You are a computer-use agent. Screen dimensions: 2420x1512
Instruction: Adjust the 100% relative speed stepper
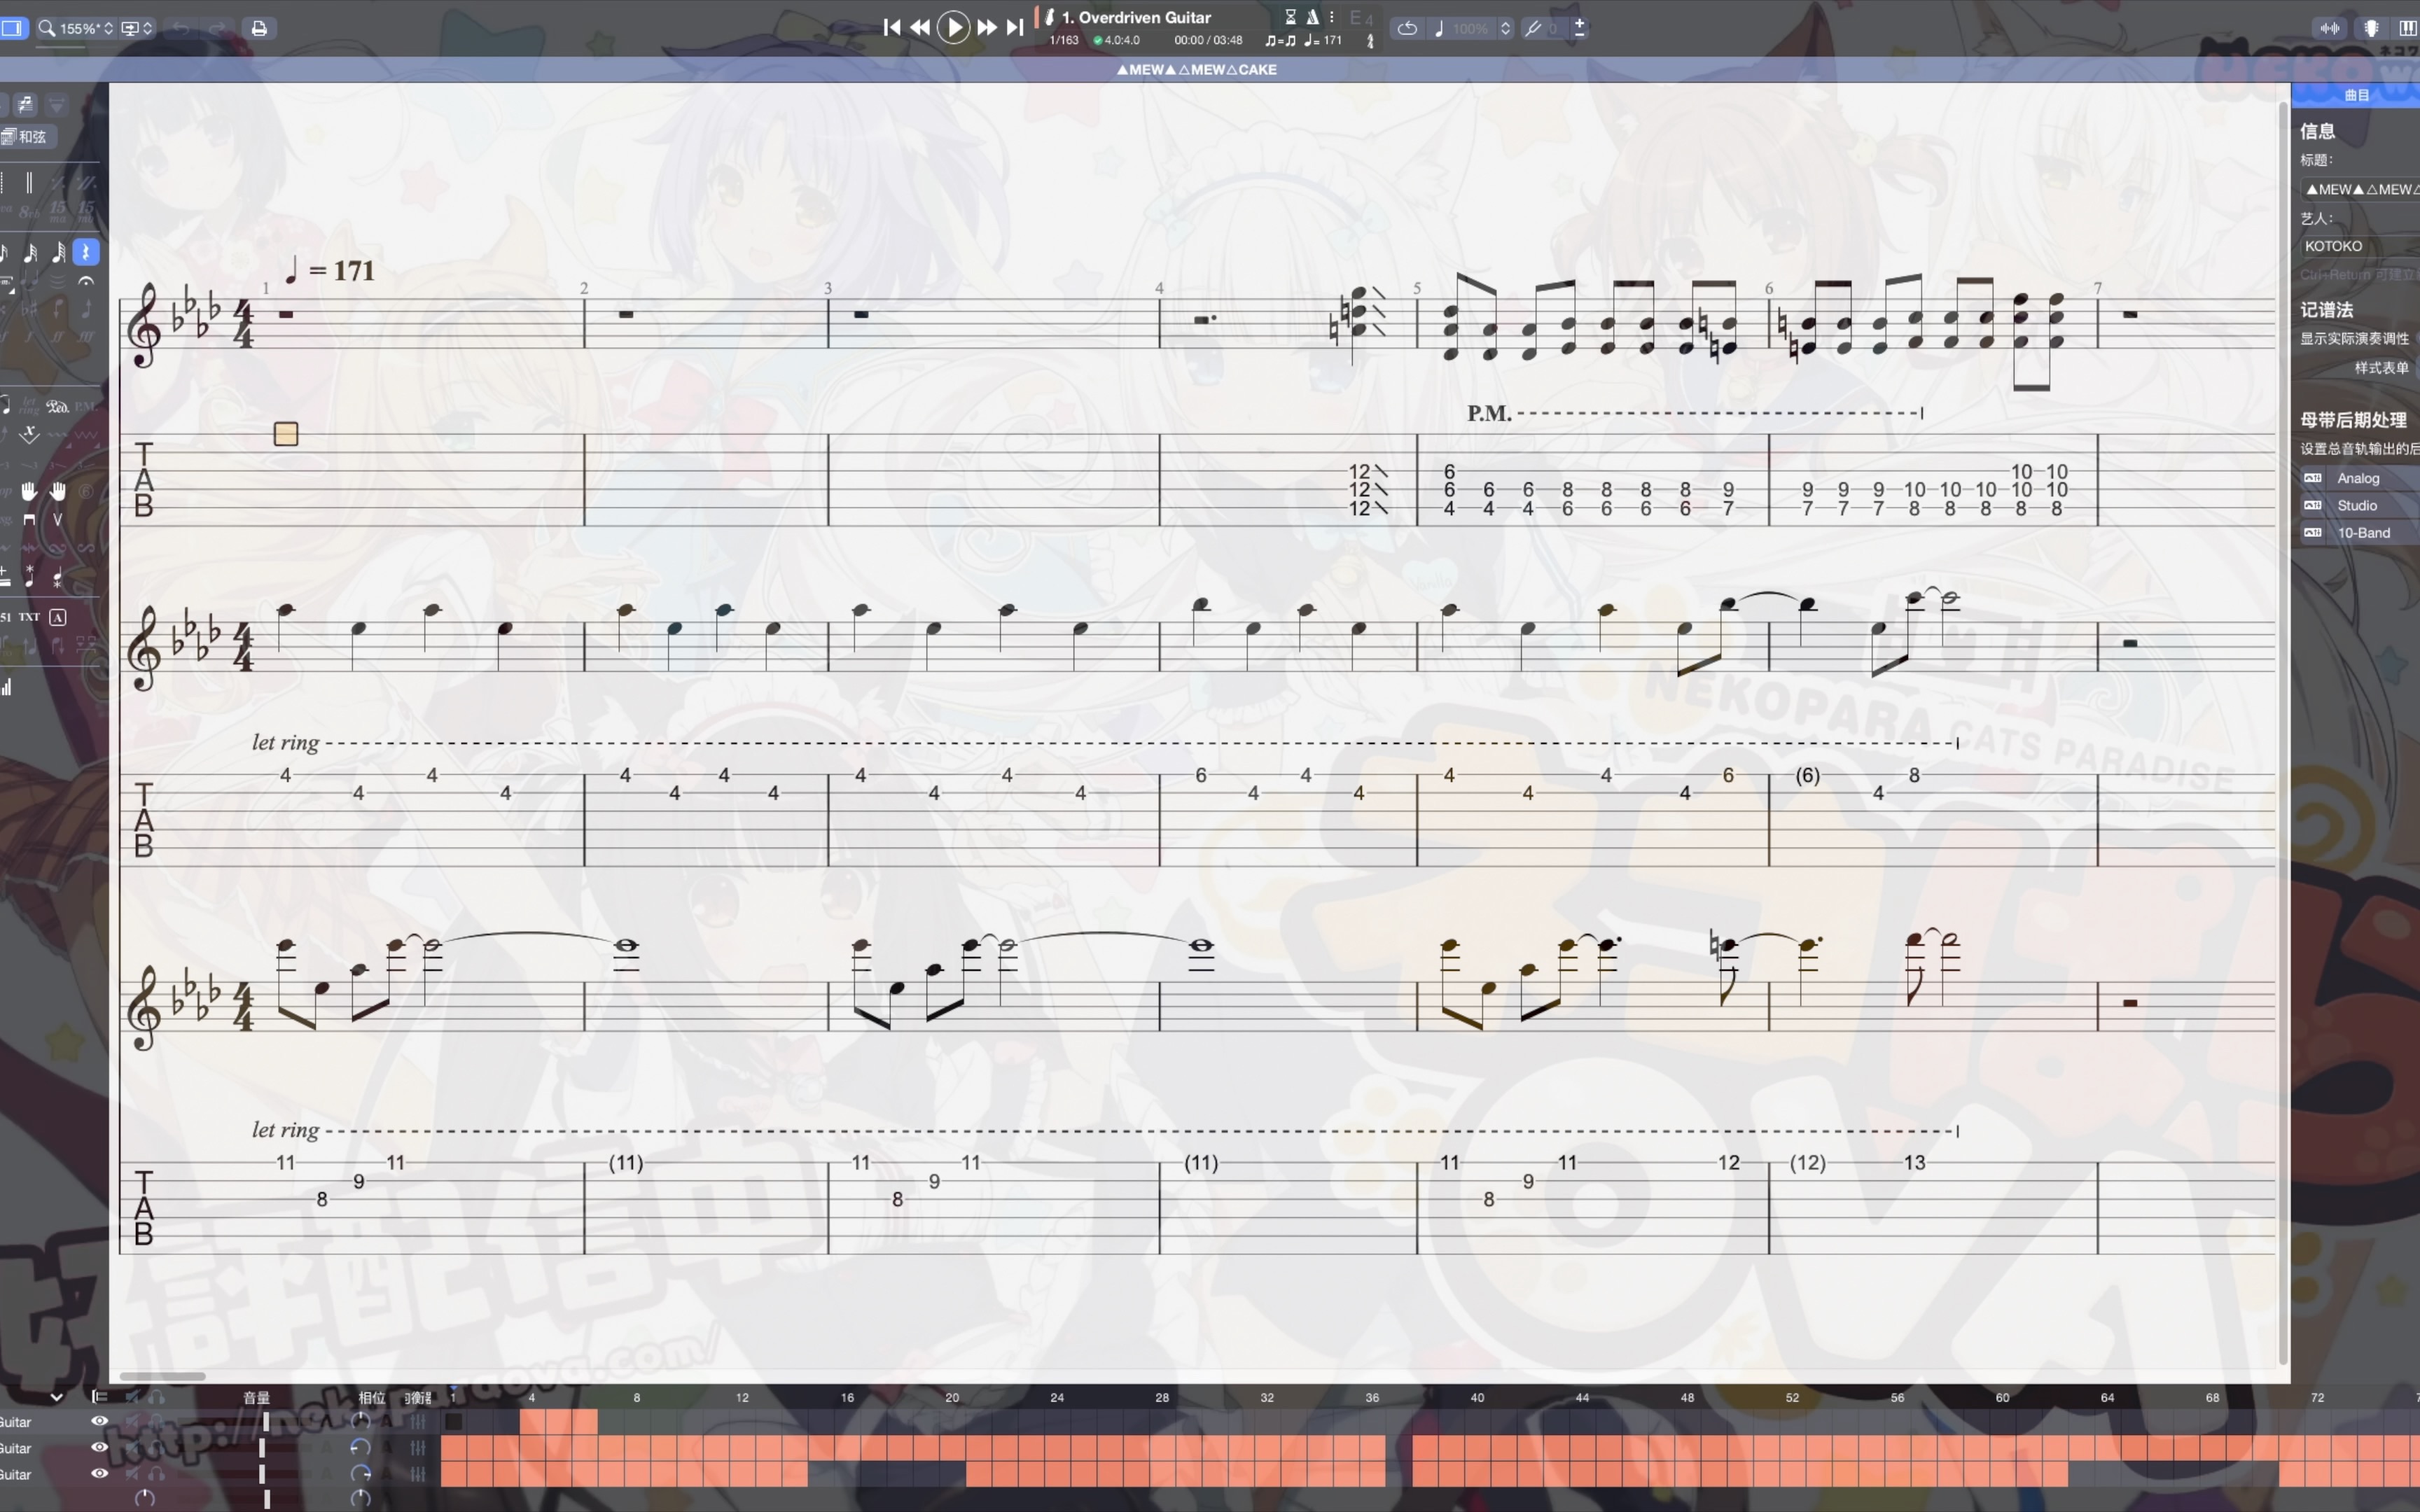1505,28
